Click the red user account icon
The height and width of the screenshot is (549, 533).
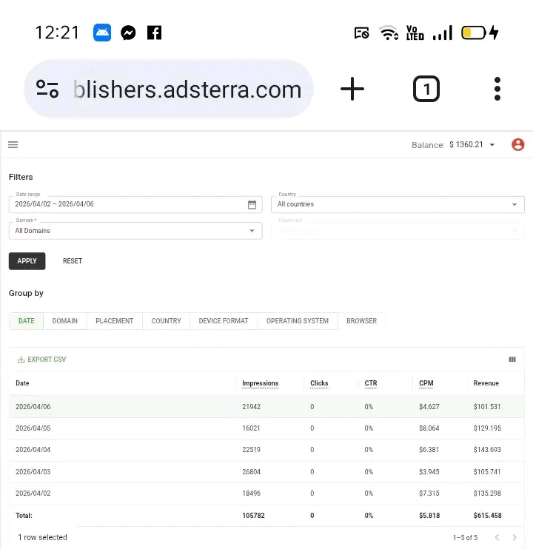click(x=517, y=145)
